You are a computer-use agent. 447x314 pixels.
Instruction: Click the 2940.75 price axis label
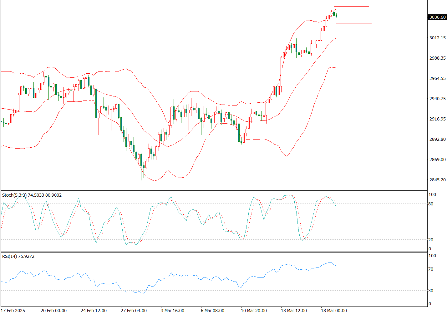437,99
